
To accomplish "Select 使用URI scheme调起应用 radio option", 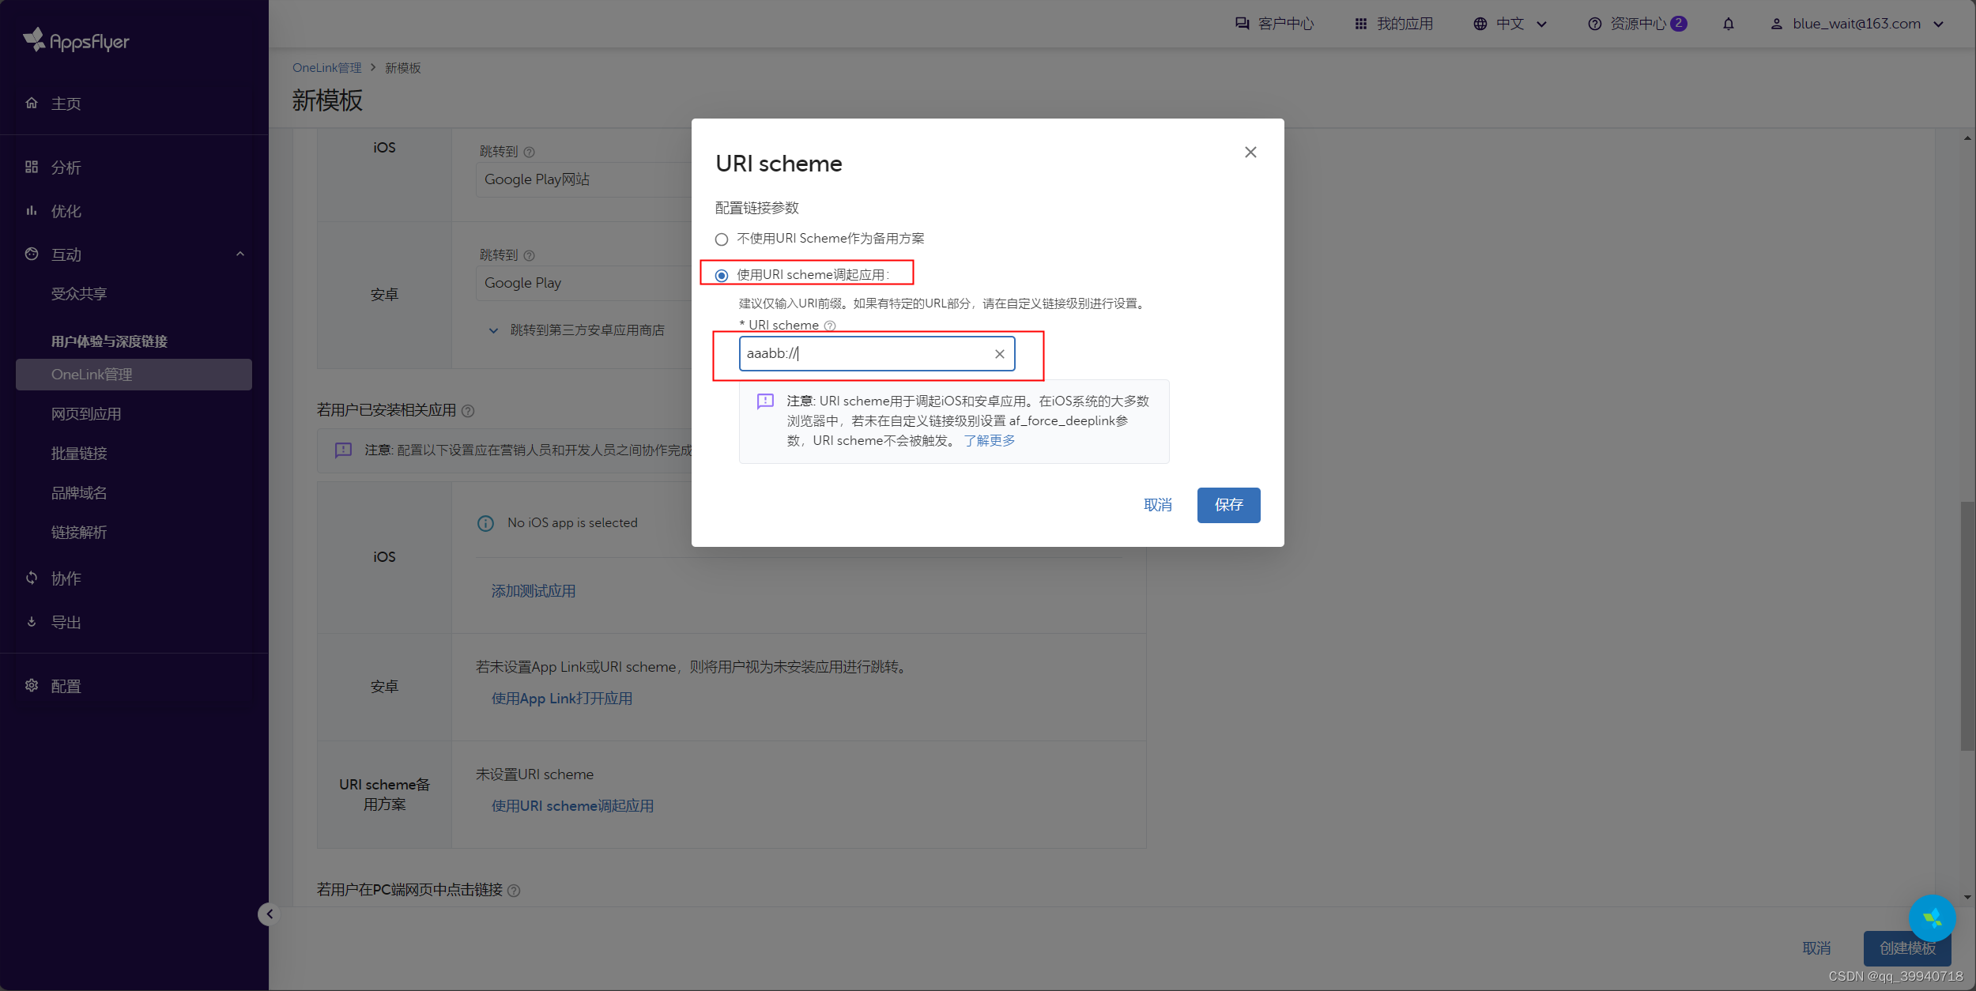I will pos(721,275).
